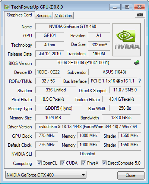Click the Device ID field

click(x=48, y=72)
